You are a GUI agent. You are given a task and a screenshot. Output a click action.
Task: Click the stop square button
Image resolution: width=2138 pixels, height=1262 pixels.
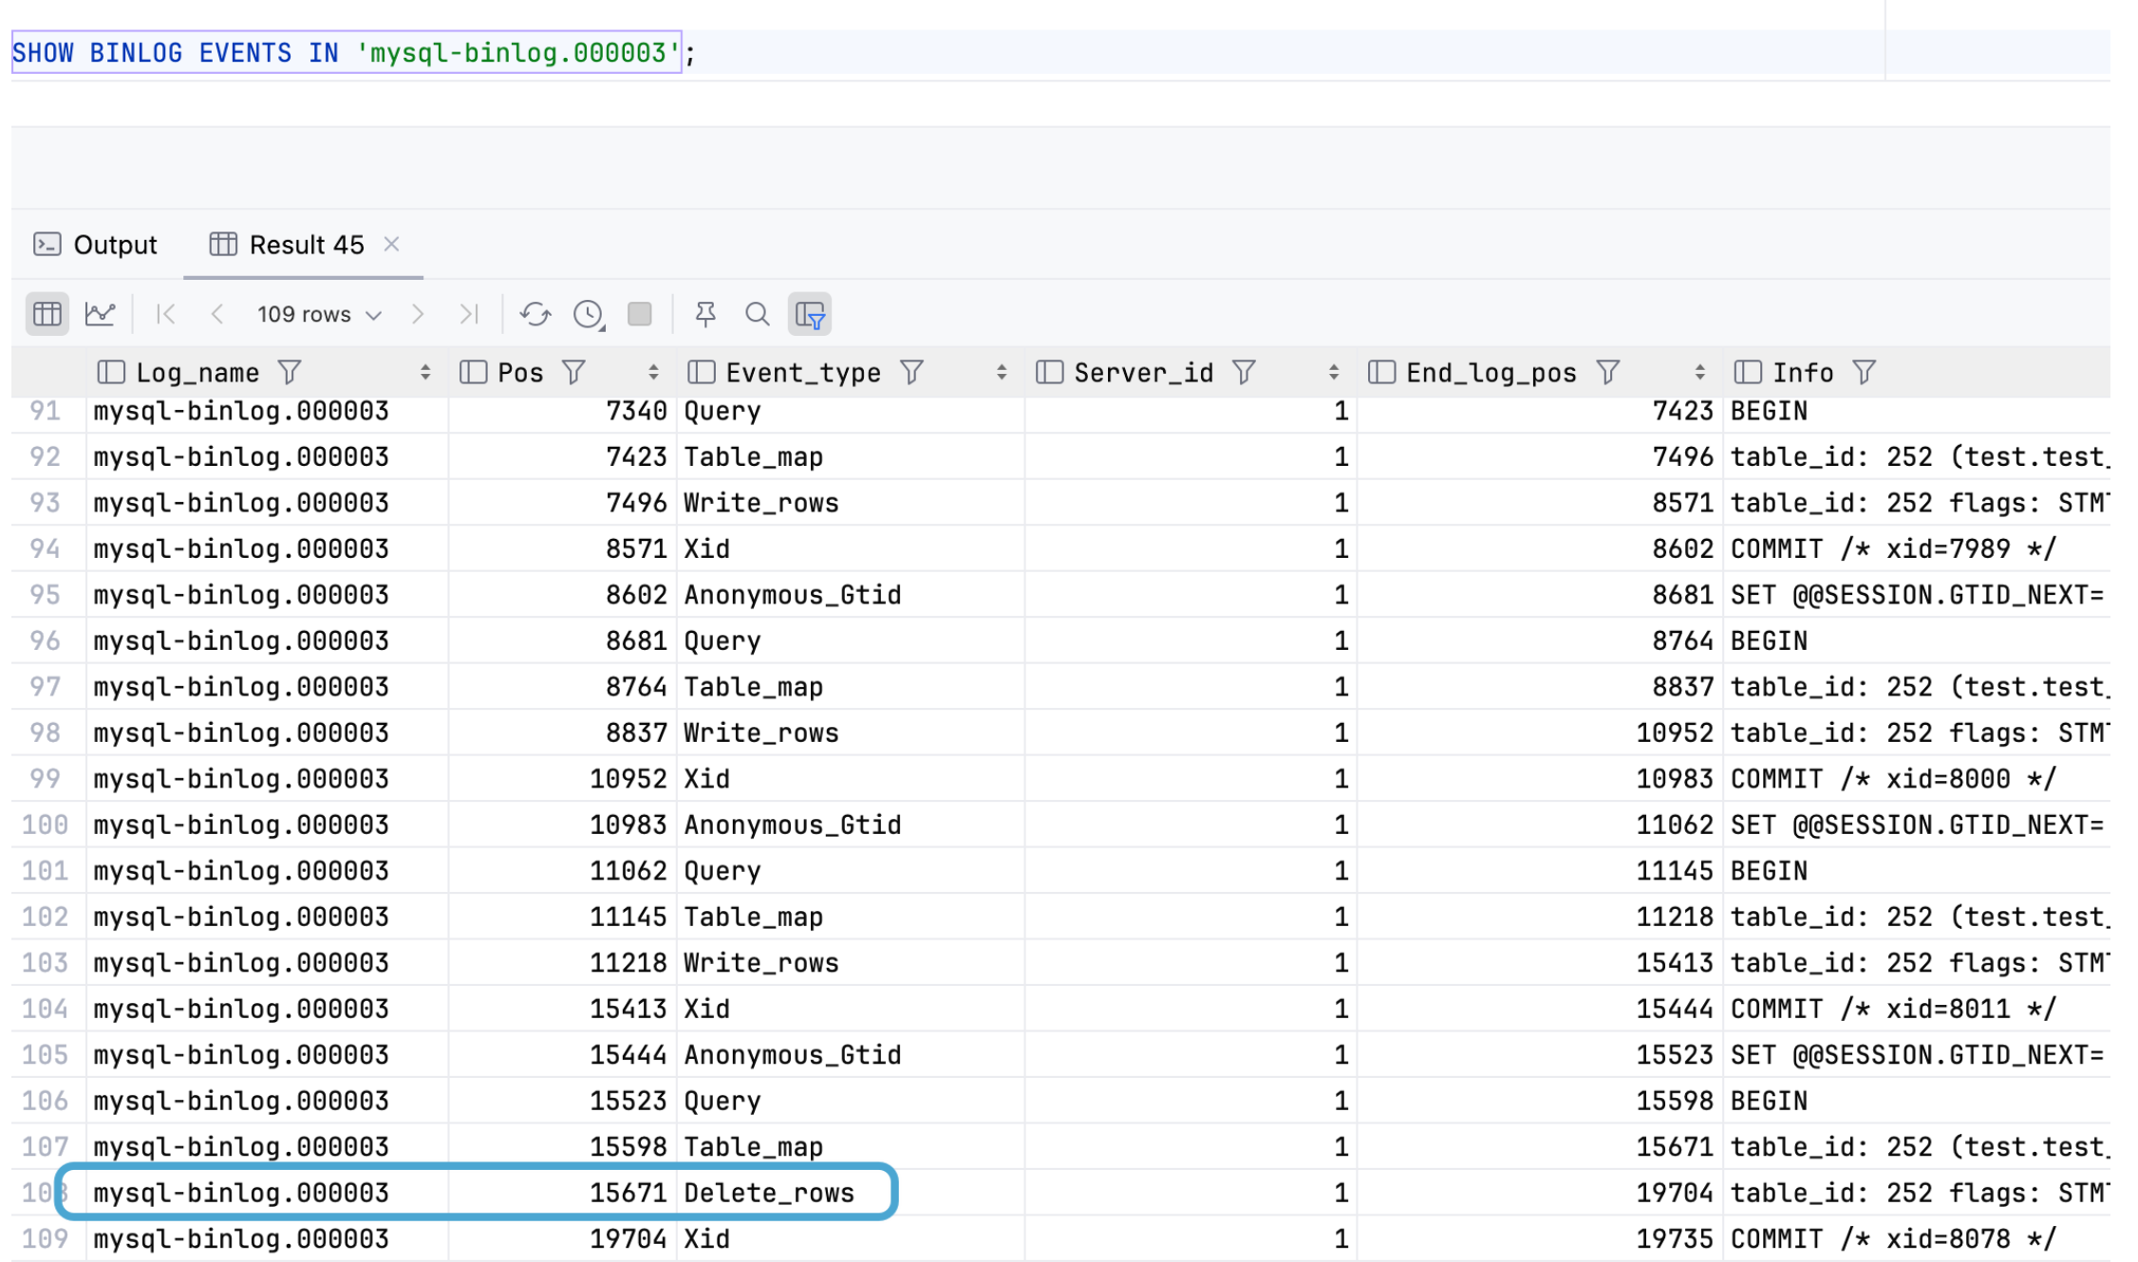click(x=640, y=314)
